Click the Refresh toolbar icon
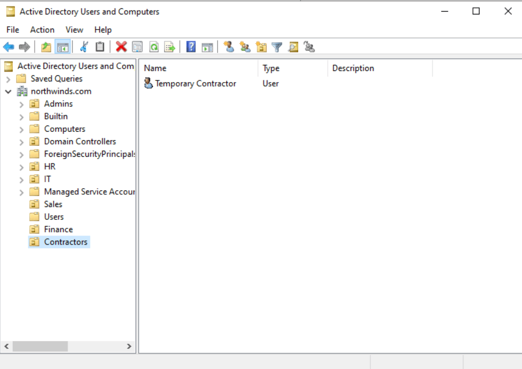 point(154,47)
